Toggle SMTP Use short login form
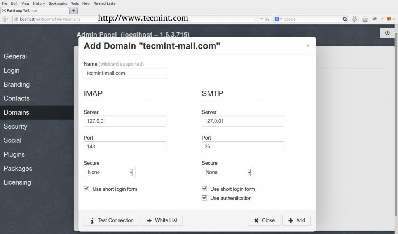 (204, 189)
